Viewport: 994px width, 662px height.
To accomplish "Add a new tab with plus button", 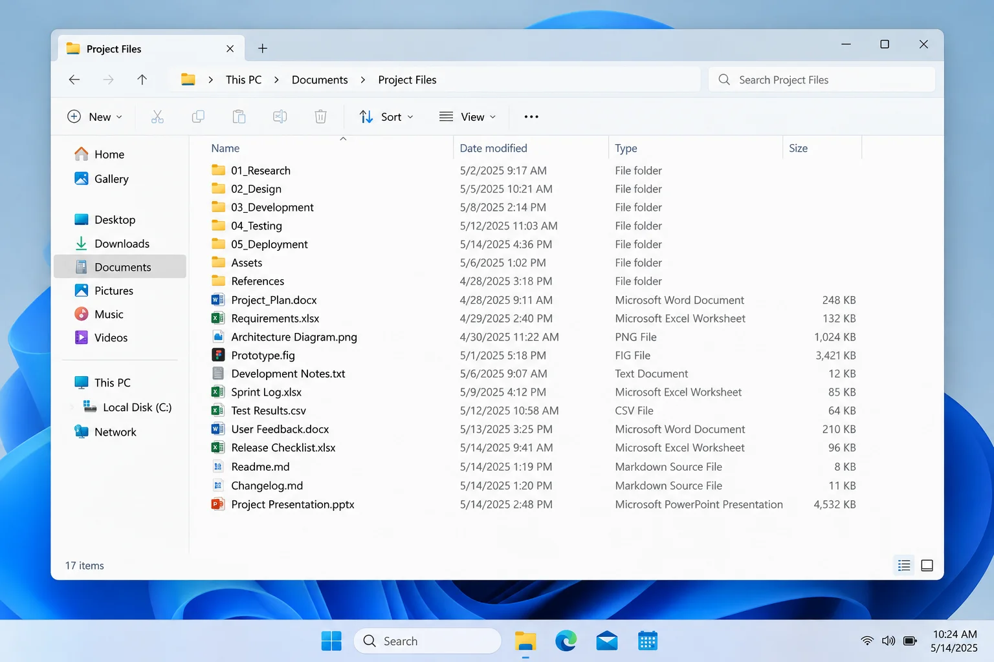I will [263, 48].
